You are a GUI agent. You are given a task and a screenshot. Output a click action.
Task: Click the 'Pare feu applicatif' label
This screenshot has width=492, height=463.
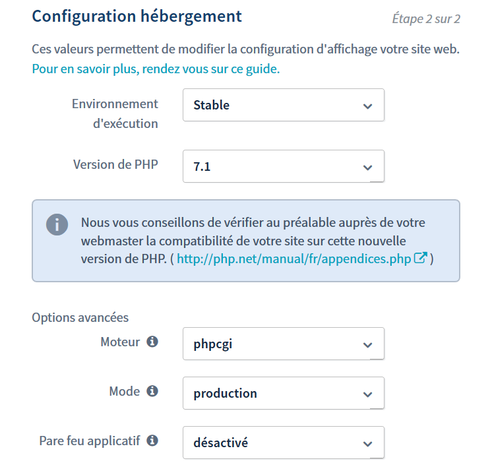pos(90,441)
